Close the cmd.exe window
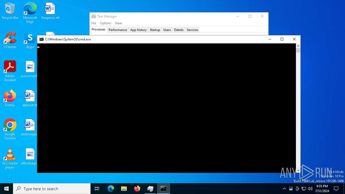The height and width of the screenshot is (194, 345). [x=294, y=39]
